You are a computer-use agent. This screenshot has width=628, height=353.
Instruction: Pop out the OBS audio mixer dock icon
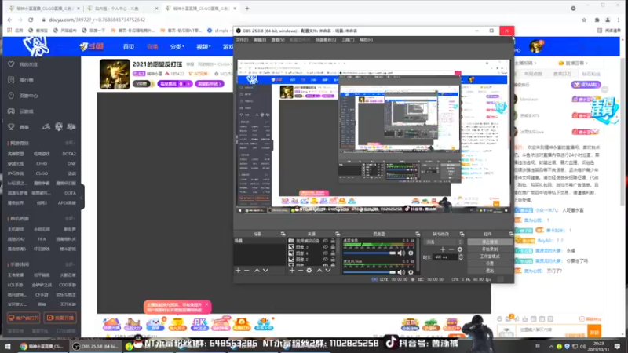pyautogui.click(x=418, y=234)
